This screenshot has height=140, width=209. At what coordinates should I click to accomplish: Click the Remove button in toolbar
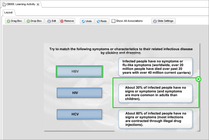pos(67,21)
